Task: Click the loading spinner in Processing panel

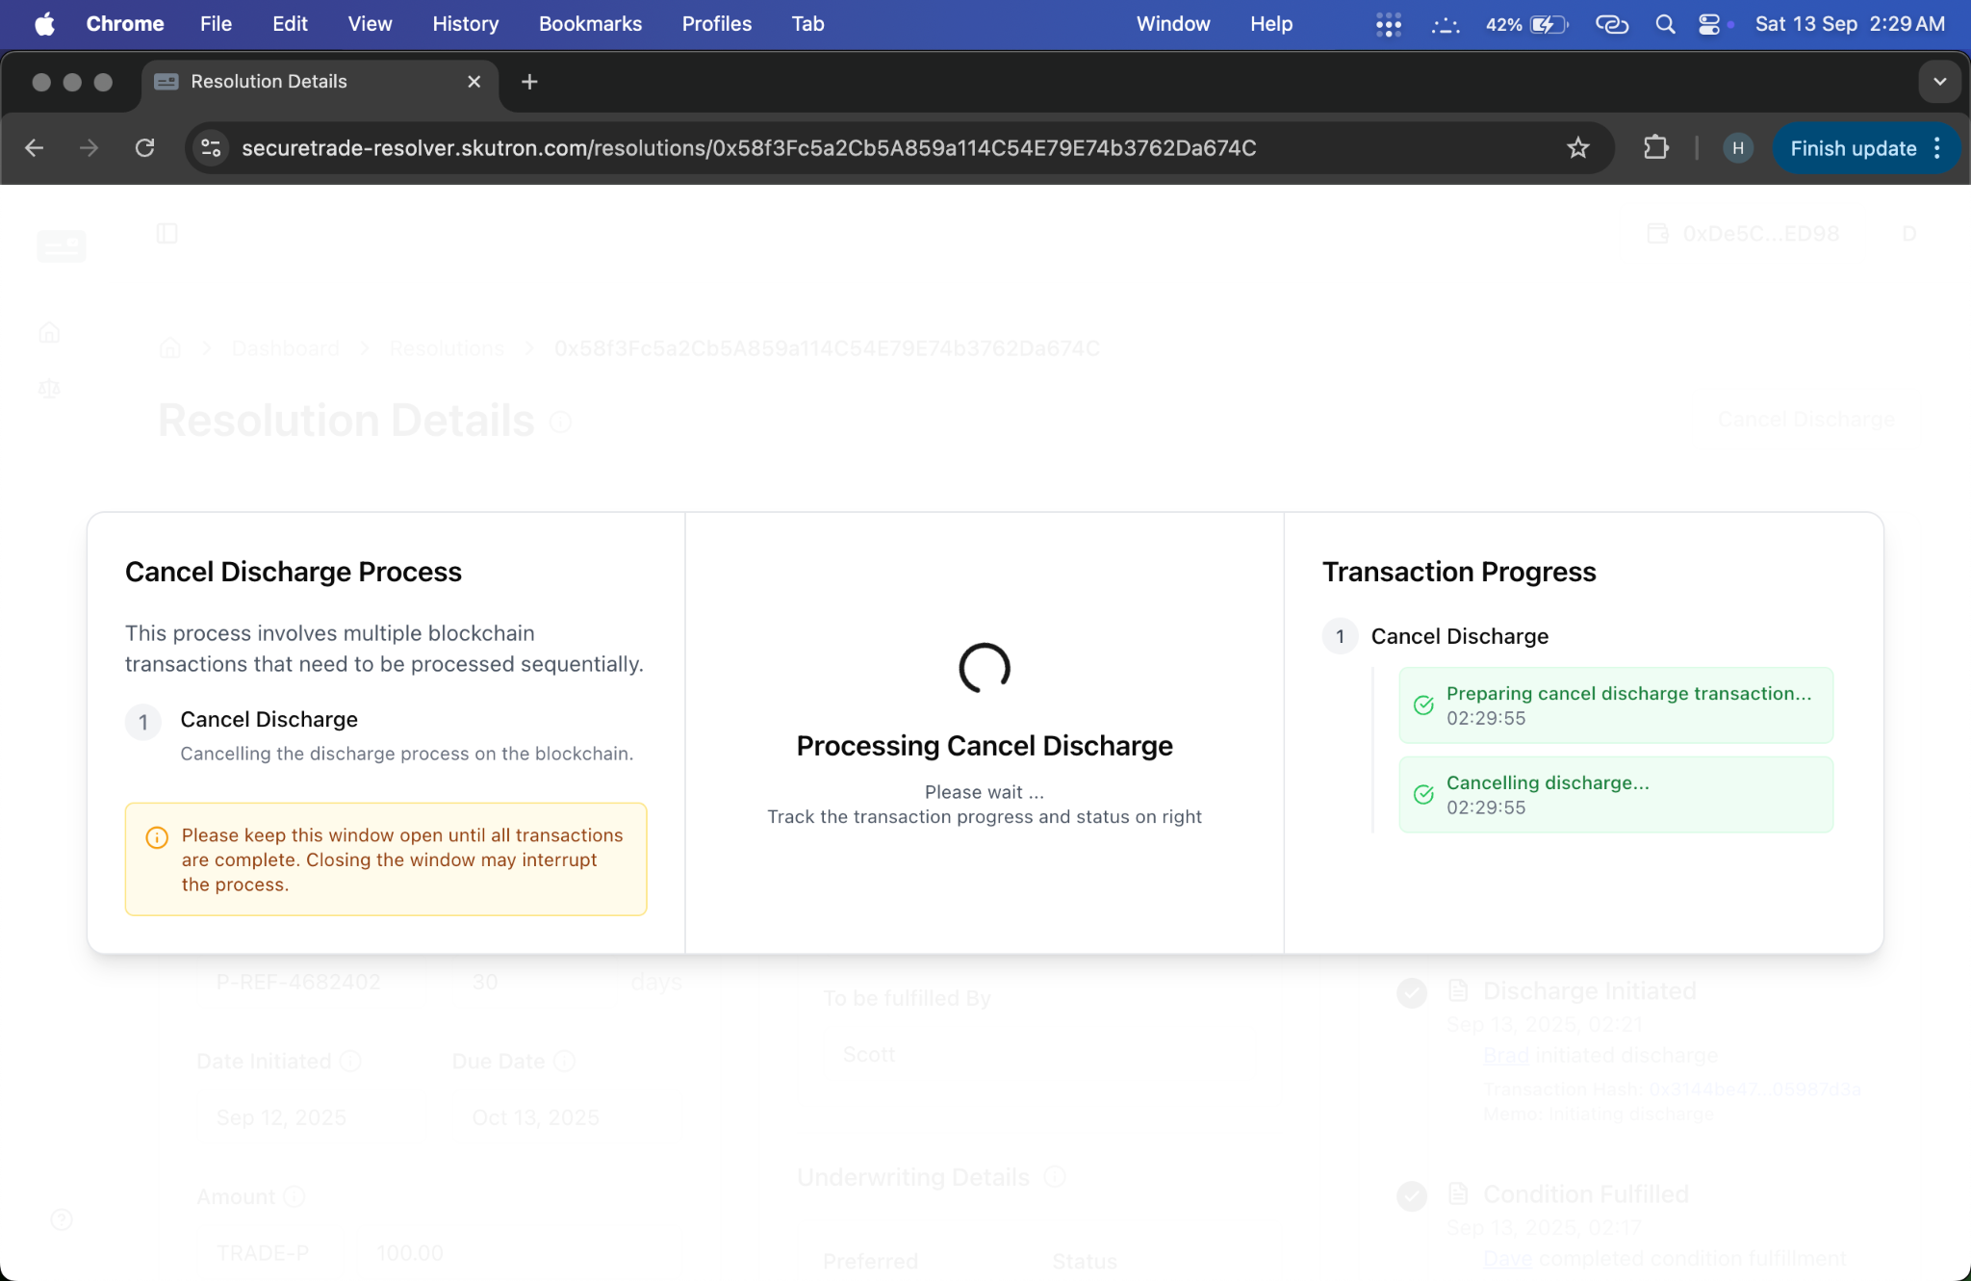Action: (x=985, y=668)
